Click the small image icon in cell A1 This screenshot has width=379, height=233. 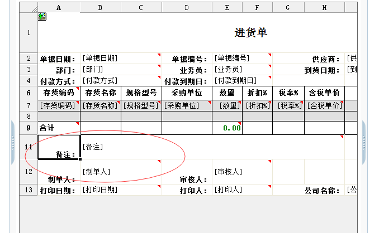click(42, 17)
